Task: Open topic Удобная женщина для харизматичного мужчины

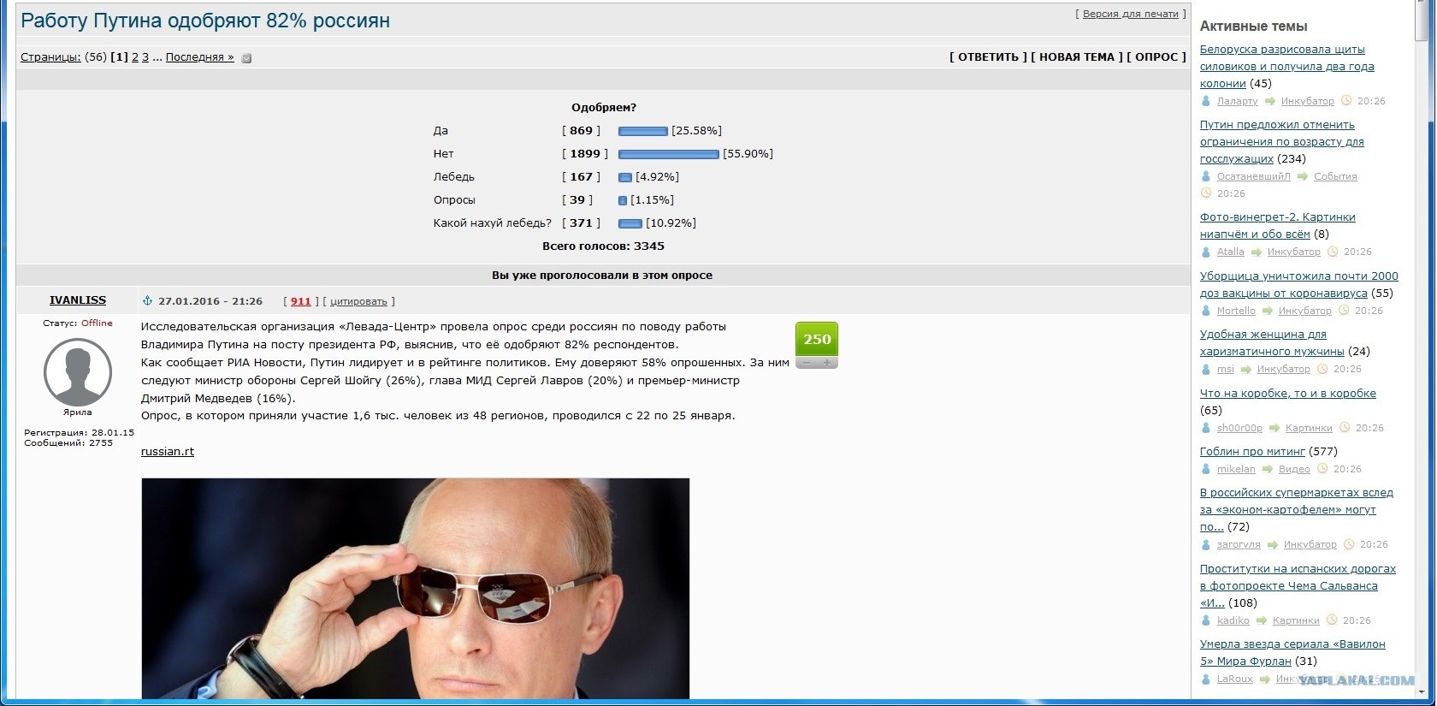Action: click(1272, 343)
